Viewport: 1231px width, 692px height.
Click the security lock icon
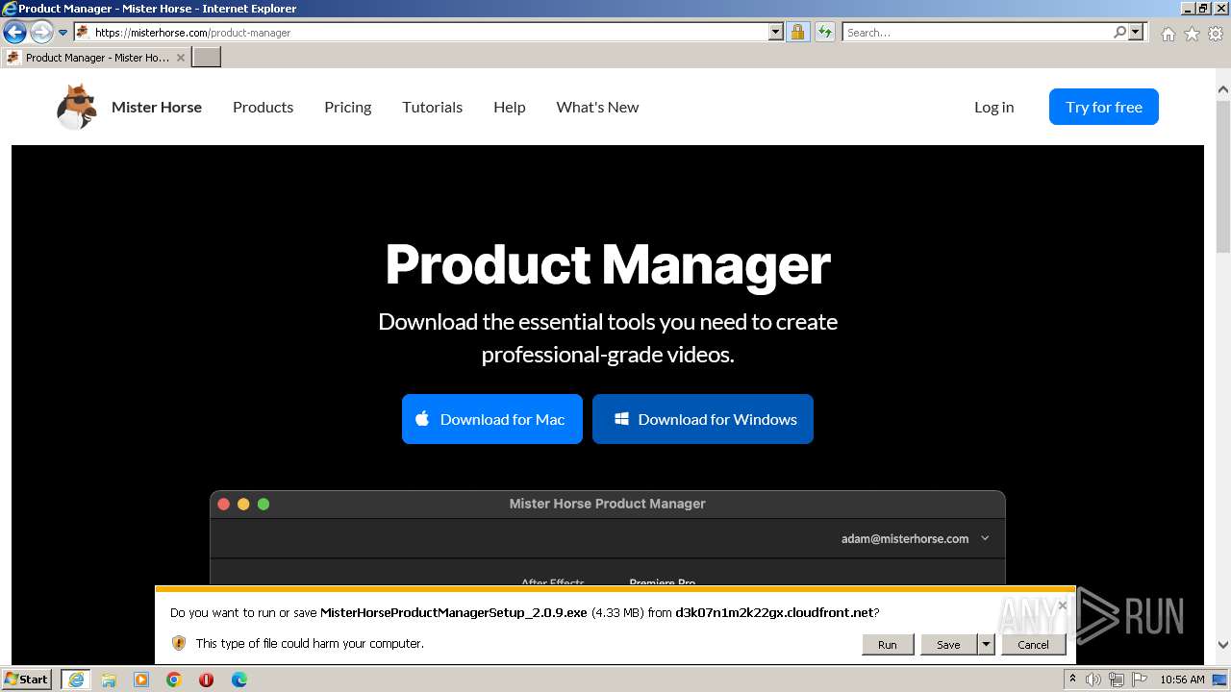click(x=797, y=32)
